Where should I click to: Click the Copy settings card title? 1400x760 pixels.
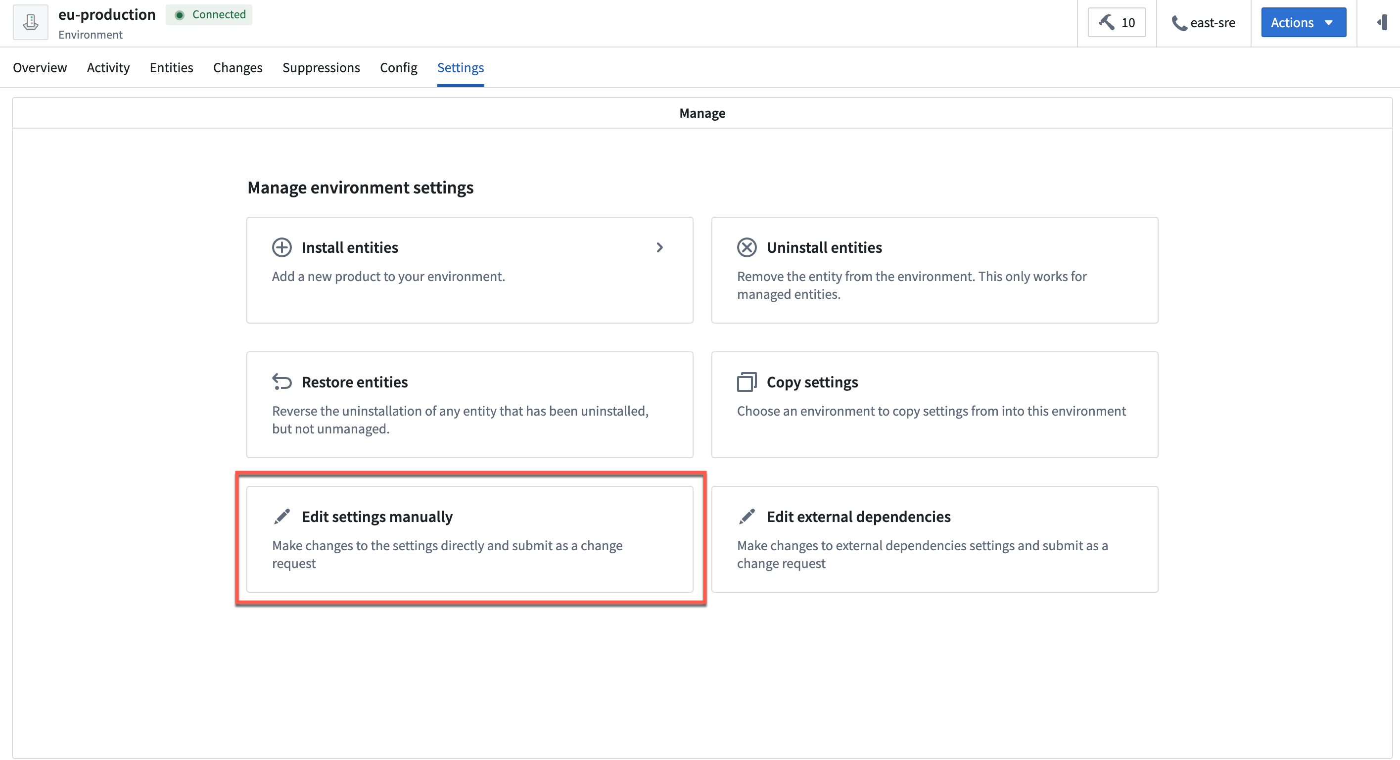pos(812,382)
